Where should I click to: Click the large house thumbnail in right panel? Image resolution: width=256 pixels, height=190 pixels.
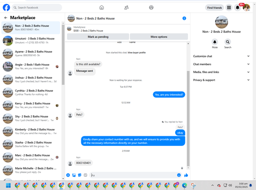pyautogui.click(x=221, y=22)
